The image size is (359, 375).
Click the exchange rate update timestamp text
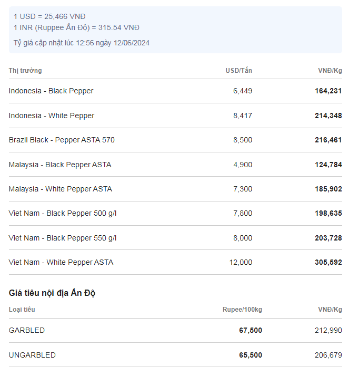click(82, 43)
